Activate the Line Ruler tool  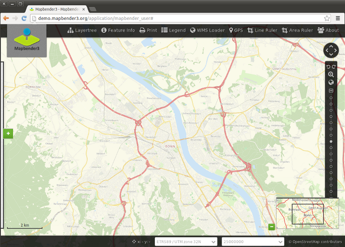click(262, 30)
